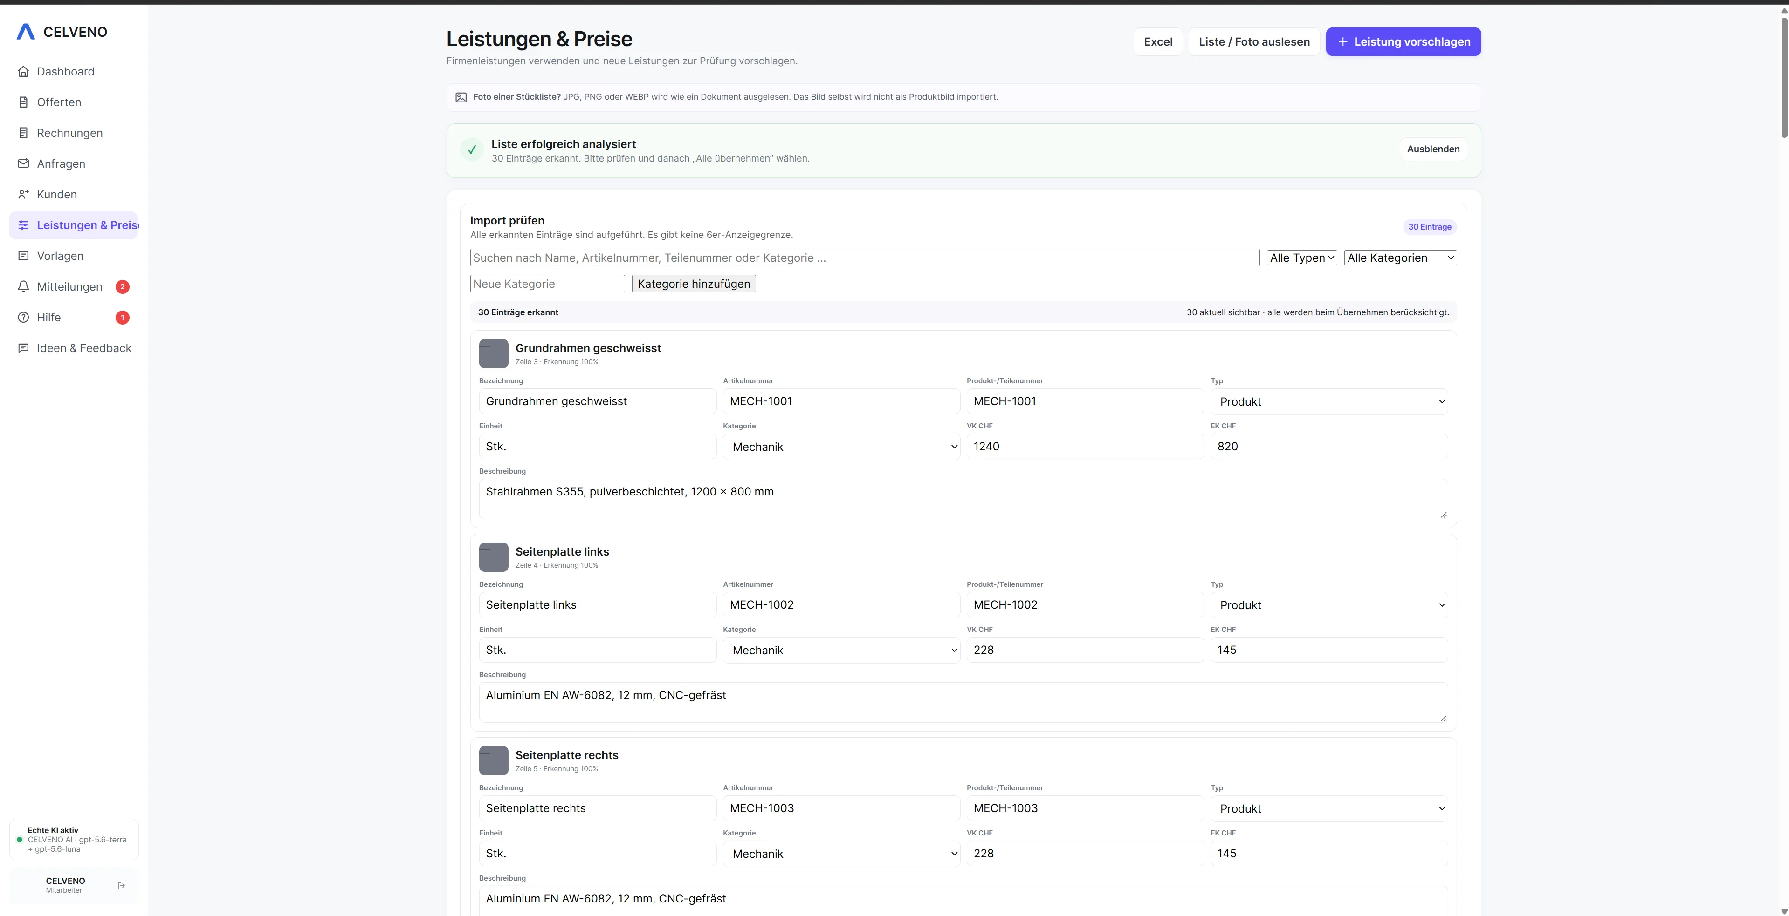The width and height of the screenshot is (1789, 916).
Task: Click the 30 Einträge badge
Action: point(1429,227)
